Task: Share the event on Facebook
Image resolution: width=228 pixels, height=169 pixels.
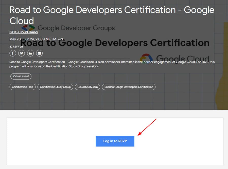Action: [13, 53]
